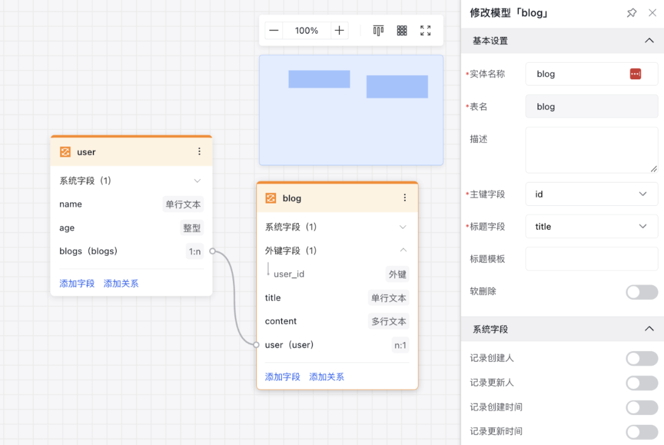Click the 表名 blog field
This screenshot has height=445, width=664.
click(591, 106)
